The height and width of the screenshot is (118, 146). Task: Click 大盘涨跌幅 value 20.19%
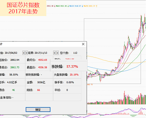(74, 75)
